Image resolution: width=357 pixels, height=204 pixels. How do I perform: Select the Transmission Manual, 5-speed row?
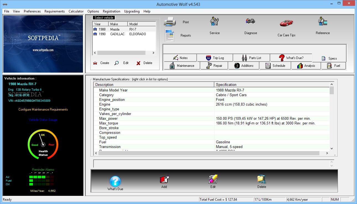click(x=212, y=147)
